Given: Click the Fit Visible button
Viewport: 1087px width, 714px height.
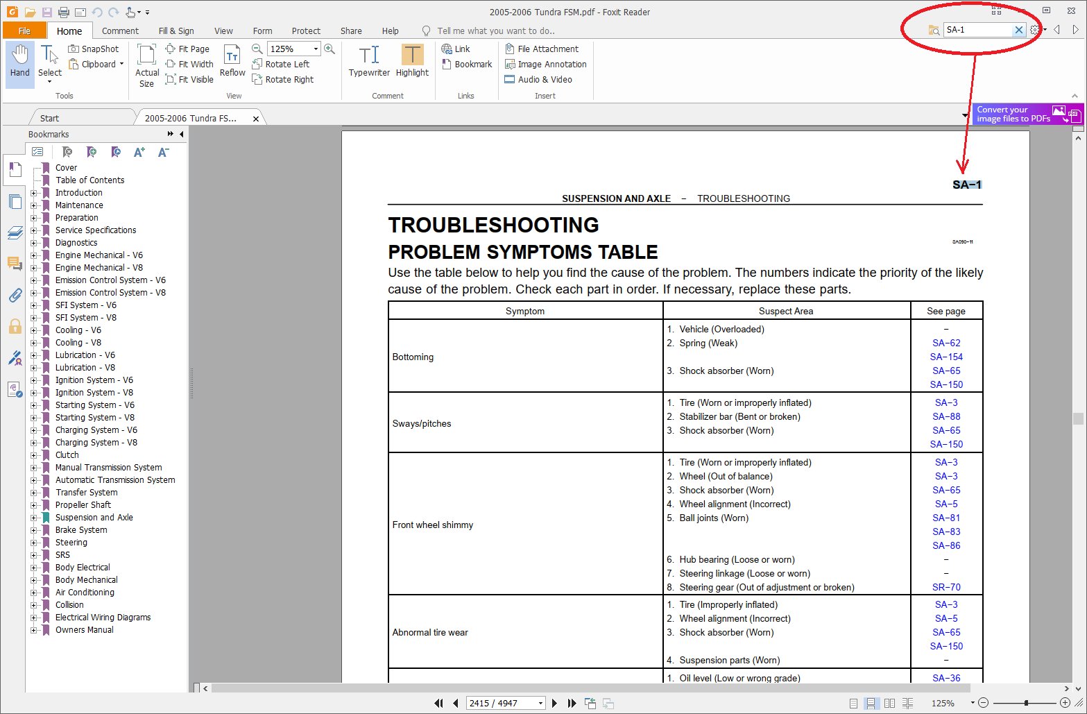Looking at the screenshot, I should click(189, 80).
